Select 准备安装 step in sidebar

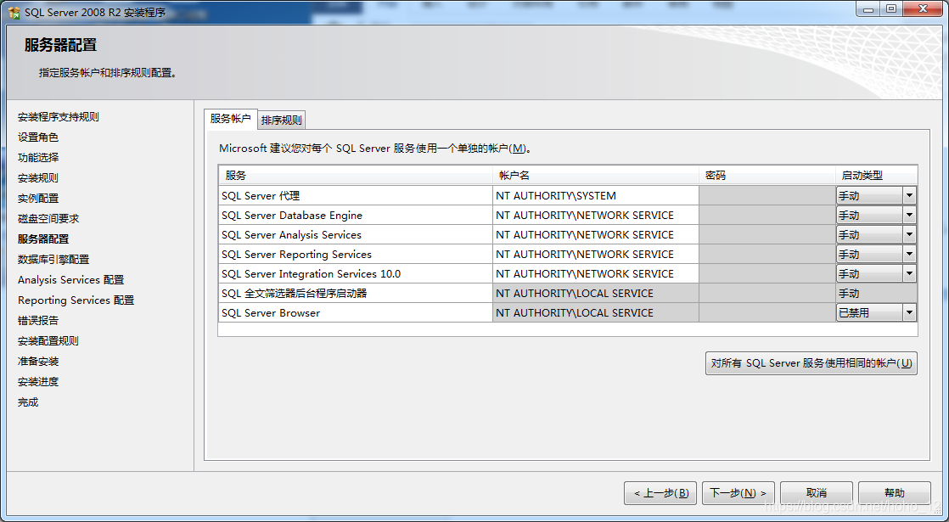pyautogui.click(x=38, y=361)
